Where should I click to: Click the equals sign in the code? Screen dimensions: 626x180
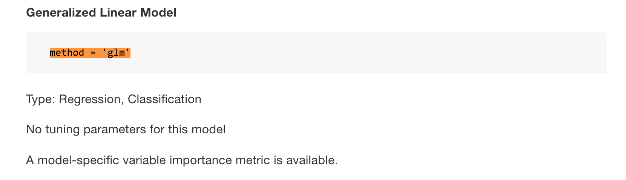pyautogui.click(x=93, y=53)
